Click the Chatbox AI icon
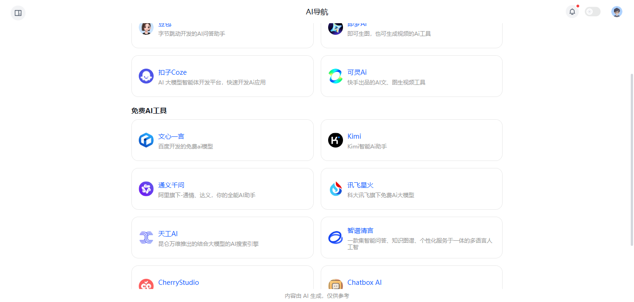Image resolution: width=634 pixels, height=302 pixels. (336, 284)
